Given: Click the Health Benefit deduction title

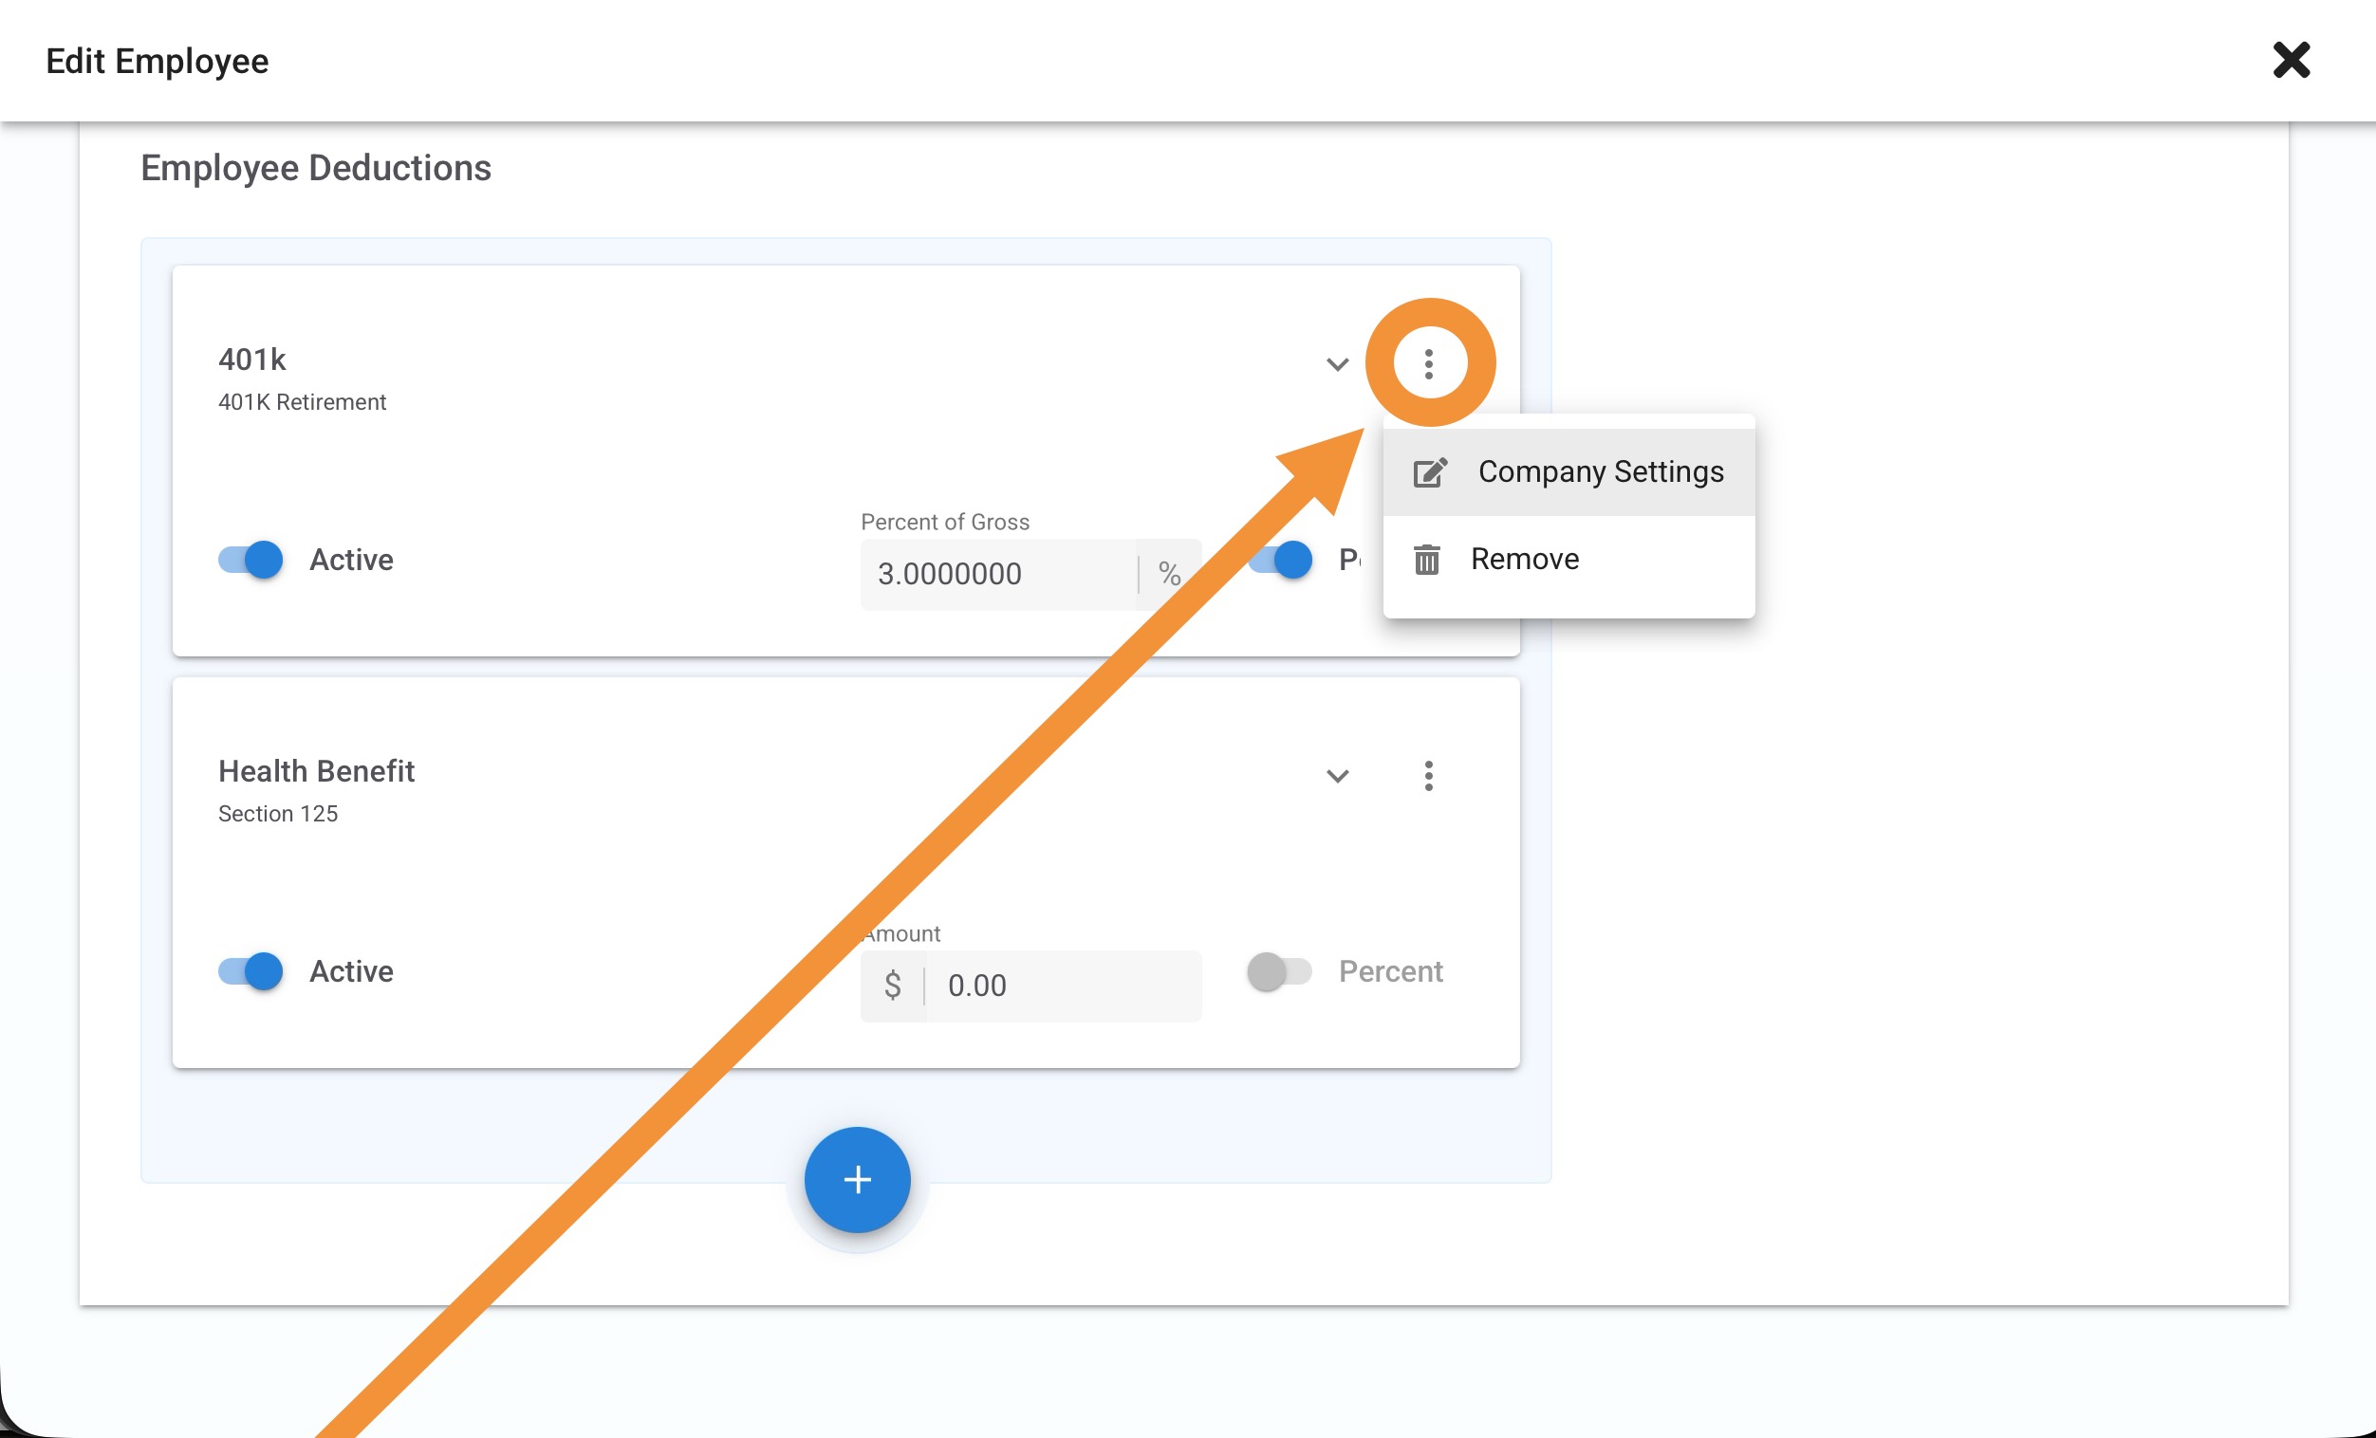Looking at the screenshot, I should click(316, 771).
